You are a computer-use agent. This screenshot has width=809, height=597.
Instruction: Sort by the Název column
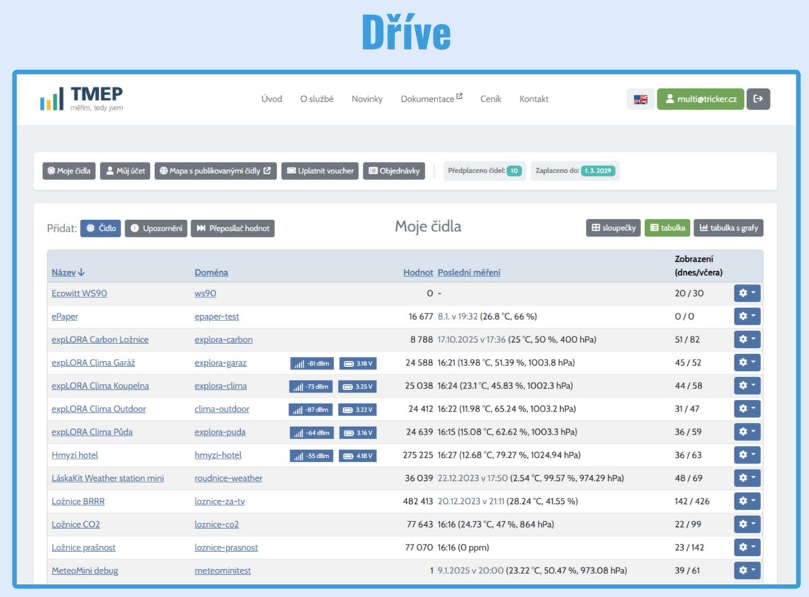pyautogui.click(x=68, y=273)
